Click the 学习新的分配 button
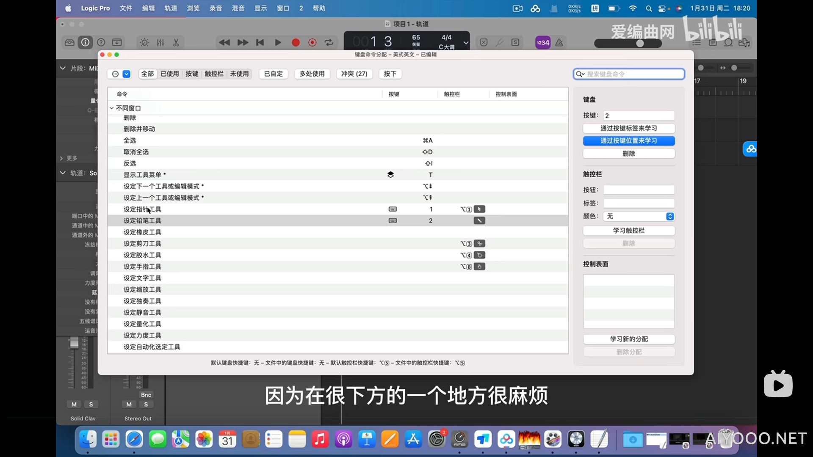The image size is (813, 457). click(x=629, y=339)
